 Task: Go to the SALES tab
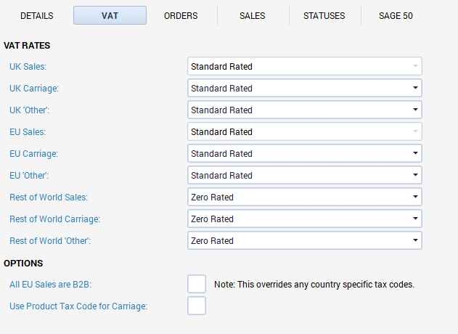253,15
